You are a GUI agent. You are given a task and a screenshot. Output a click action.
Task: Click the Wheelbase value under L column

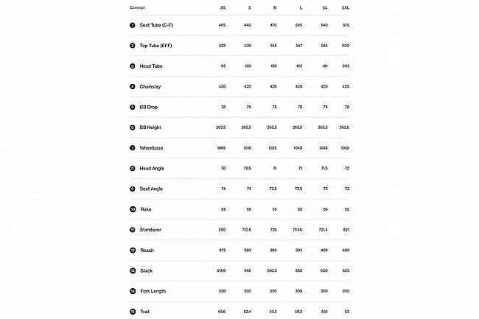pyautogui.click(x=298, y=148)
